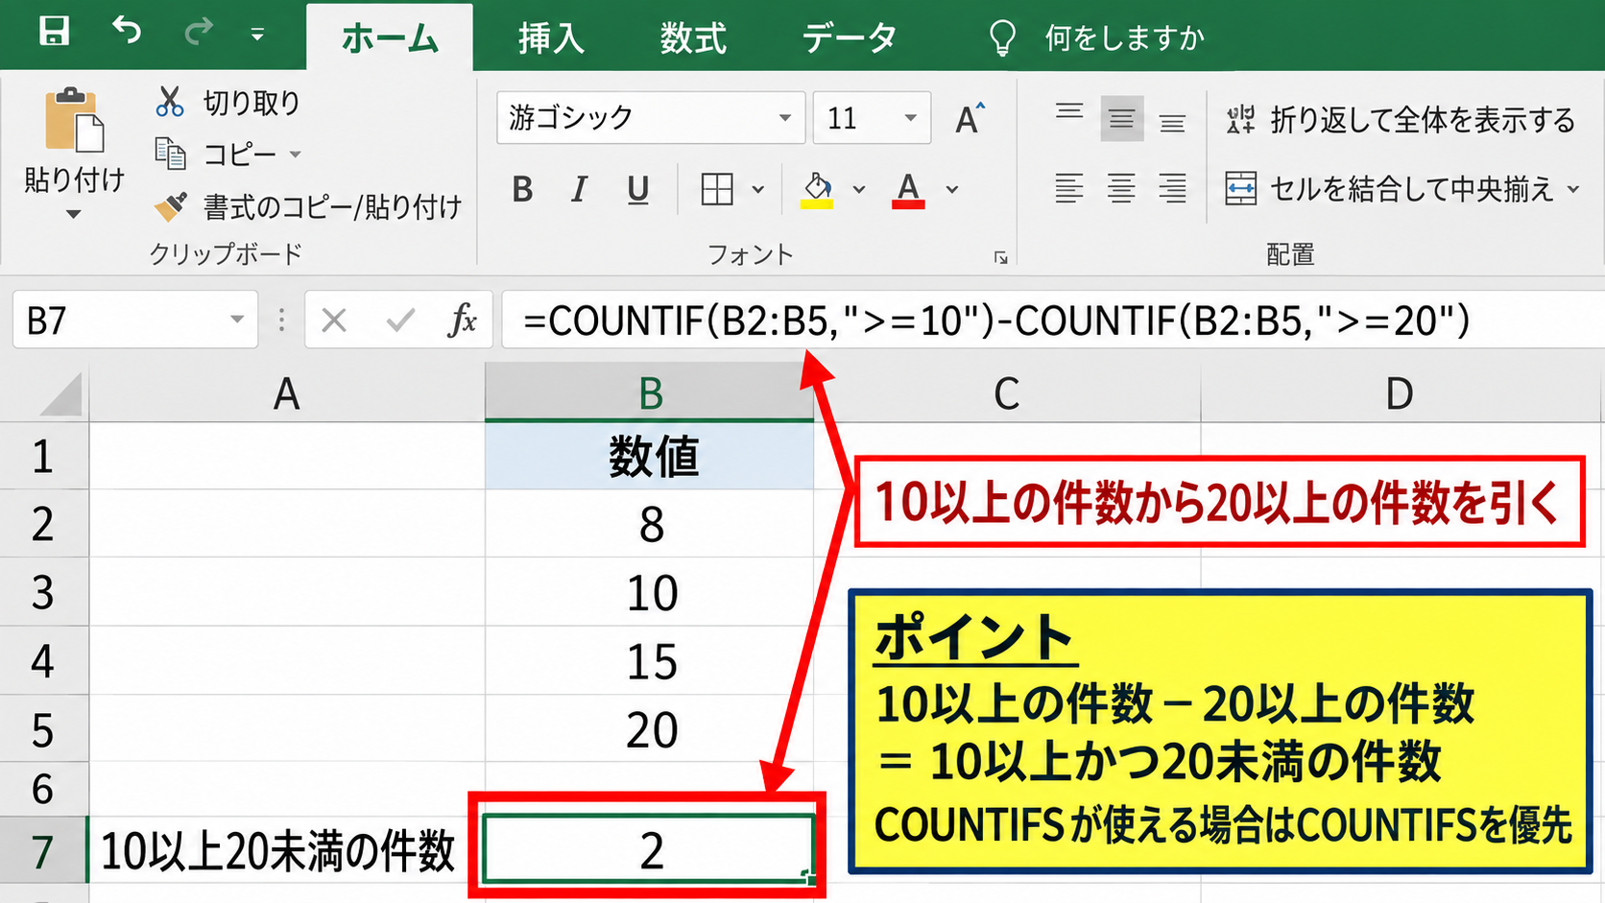Open Insert Function fx icon
The height and width of the screenshot is (903, 1605).
click(462, 320)
